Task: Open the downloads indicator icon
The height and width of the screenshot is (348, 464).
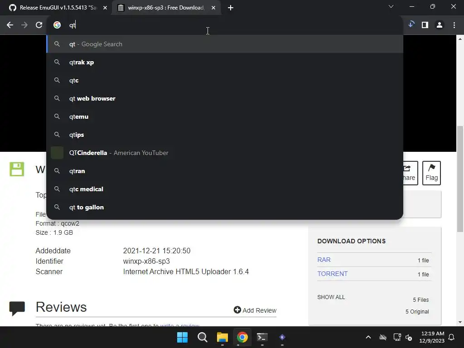Action: tap(411, 24)
